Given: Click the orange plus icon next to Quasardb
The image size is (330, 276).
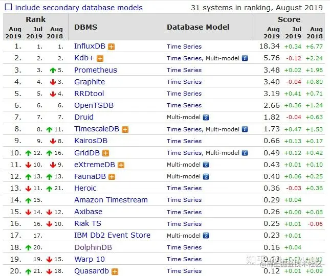Looking at the screenshot, I should 115,271.
